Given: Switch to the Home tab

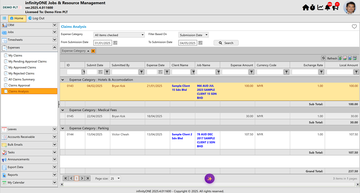Looking at the screenshot, I should pos(17,18).
